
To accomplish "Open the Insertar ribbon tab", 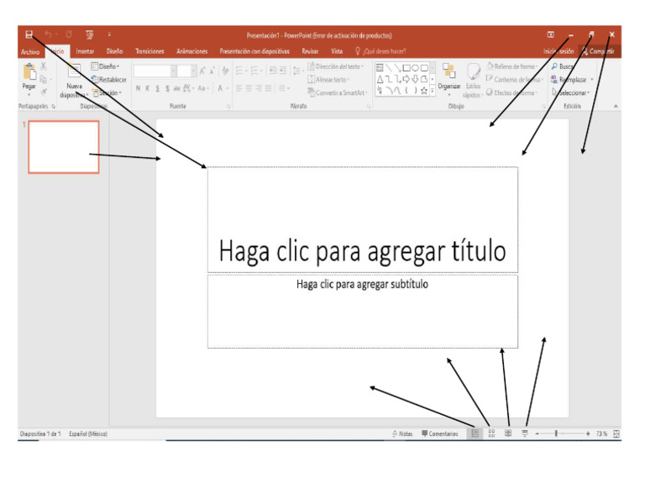I will coord(85,51).
